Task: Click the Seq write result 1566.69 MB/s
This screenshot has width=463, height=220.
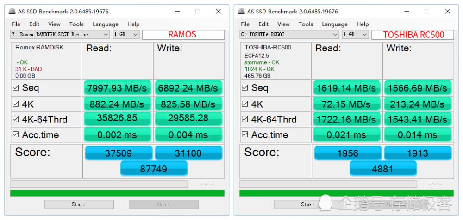Action: [x=418, y=88]
